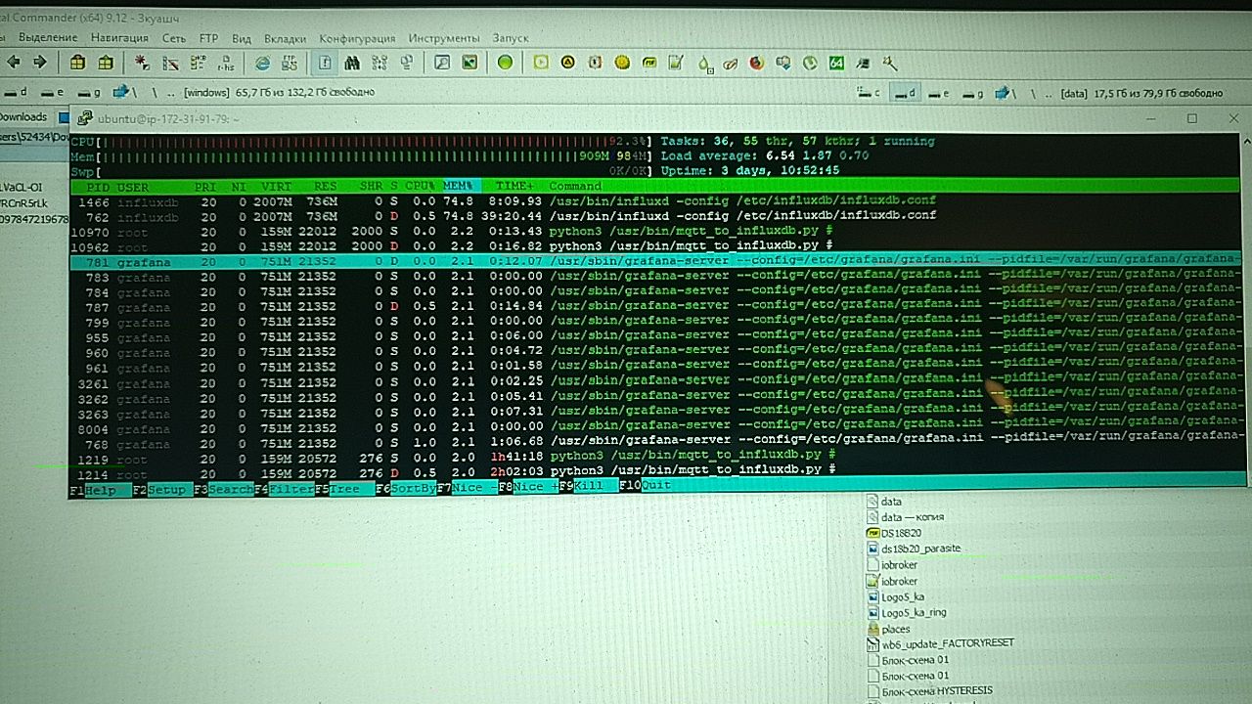
Task: Click F2 Setup in htop footer
Action: point(162,488)
